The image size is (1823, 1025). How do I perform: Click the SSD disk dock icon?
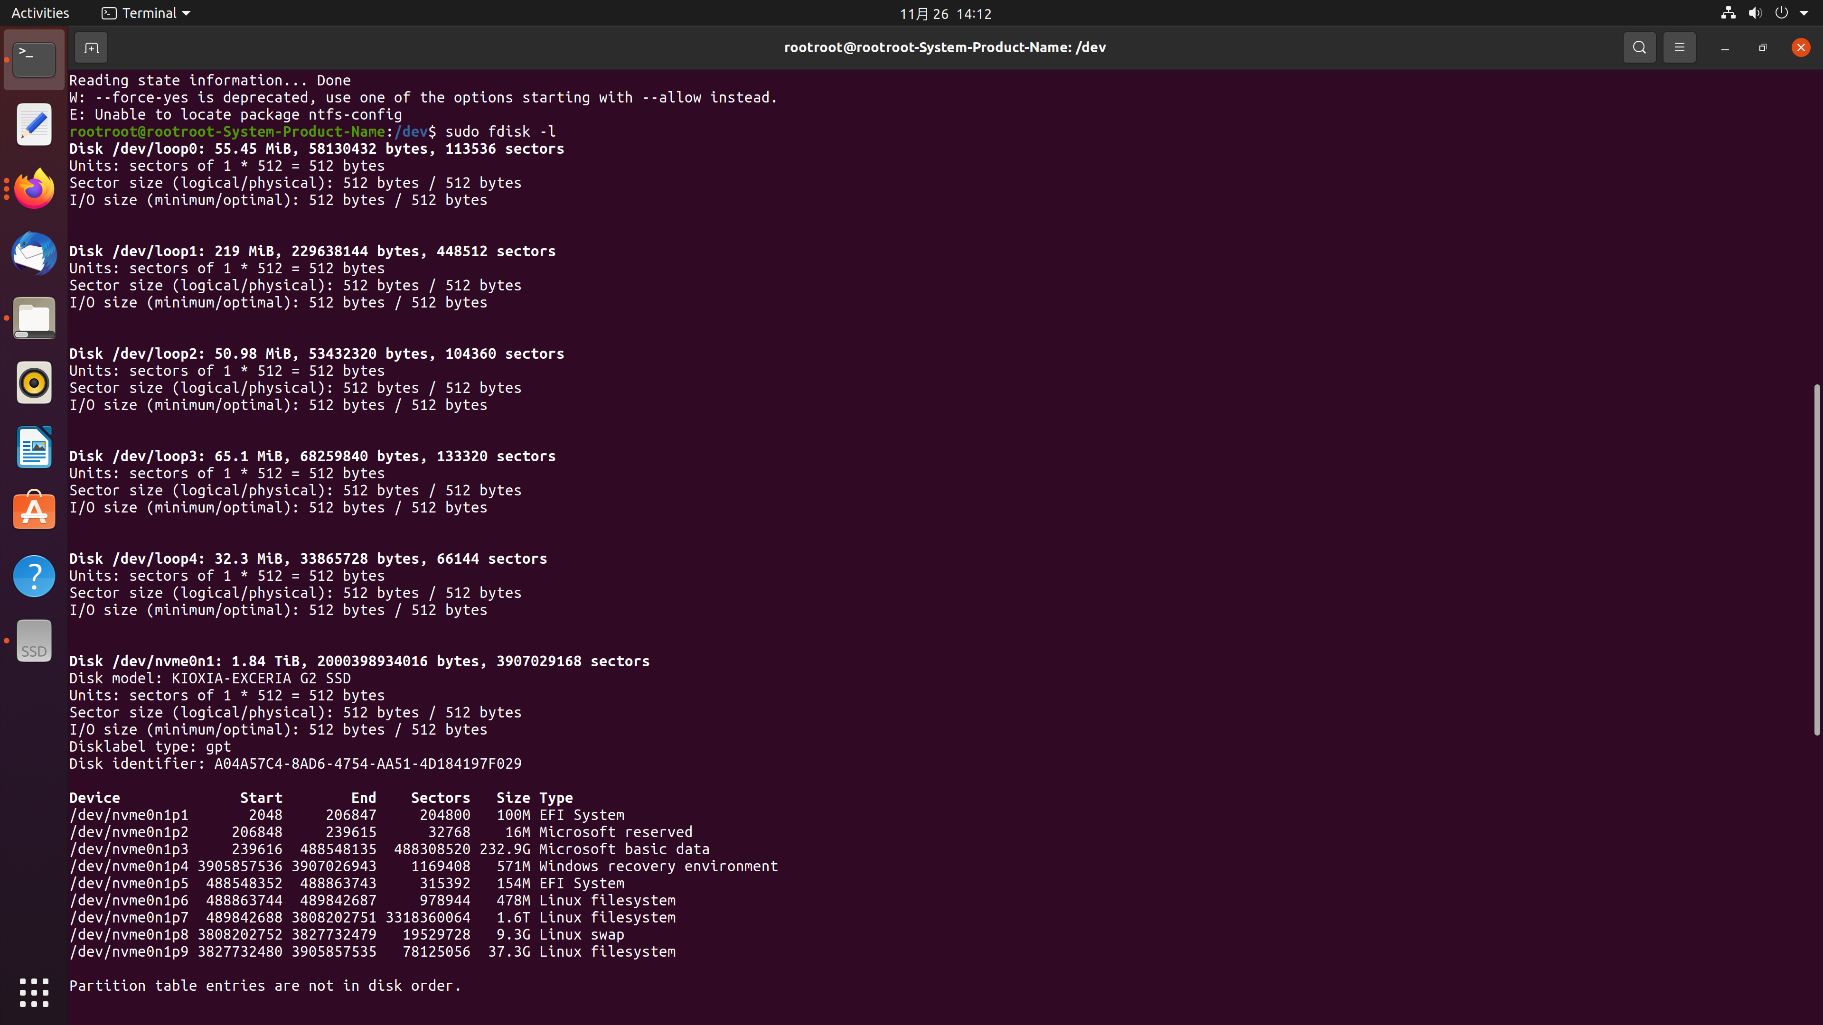[34, 641]
